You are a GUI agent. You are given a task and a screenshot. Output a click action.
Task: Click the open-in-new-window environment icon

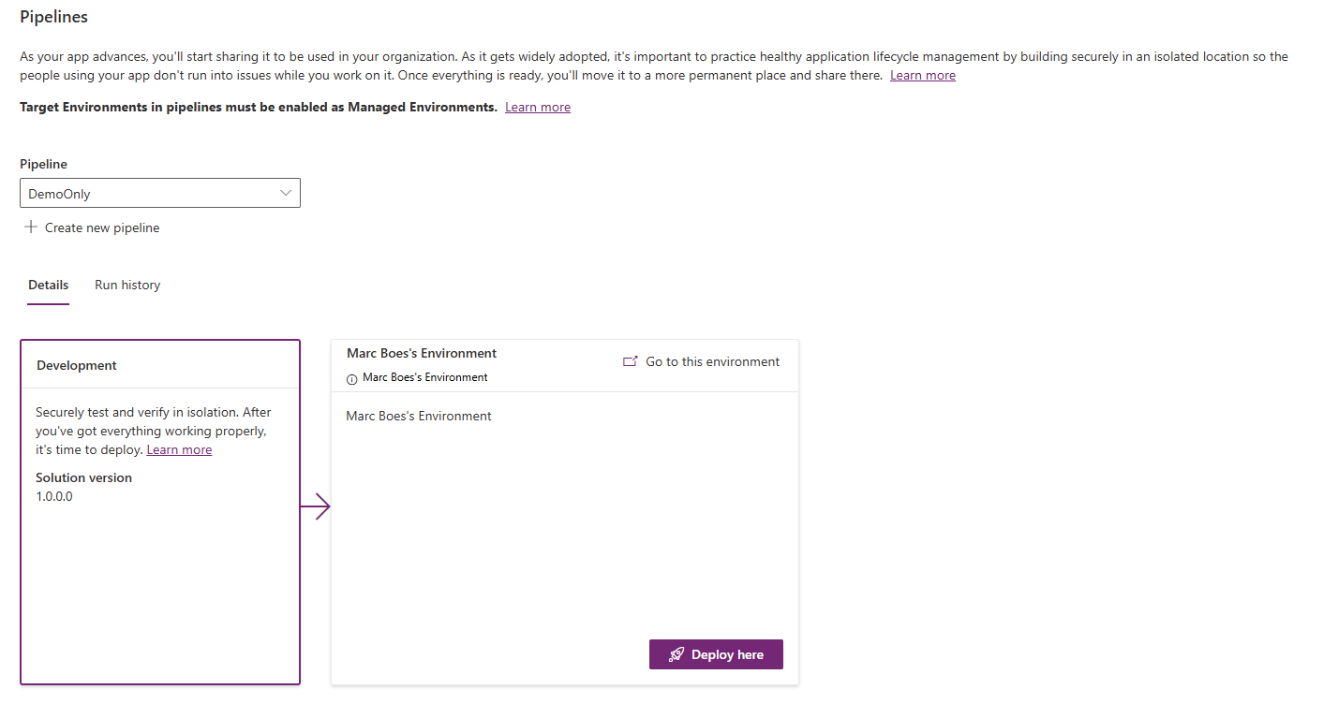coord(631,361)
